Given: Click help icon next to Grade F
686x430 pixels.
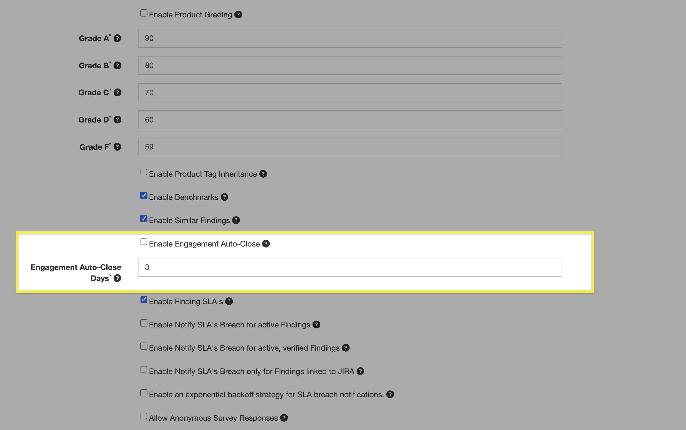Looking at the screenshot, I should click(x=117, y=147).
